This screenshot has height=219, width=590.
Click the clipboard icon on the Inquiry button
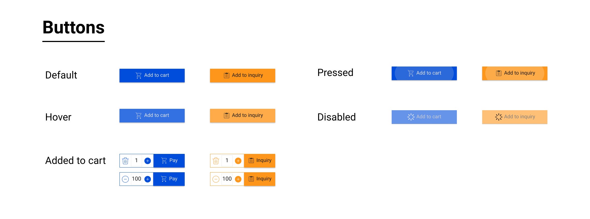pos(251,161)
